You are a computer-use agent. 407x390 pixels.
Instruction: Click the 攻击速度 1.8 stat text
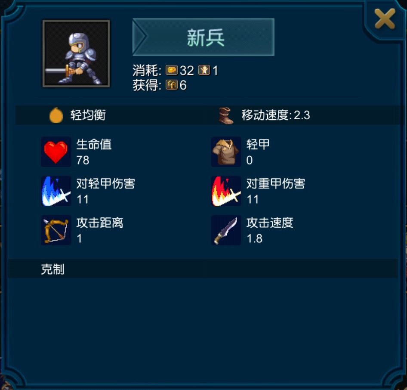tap(269, 230)
